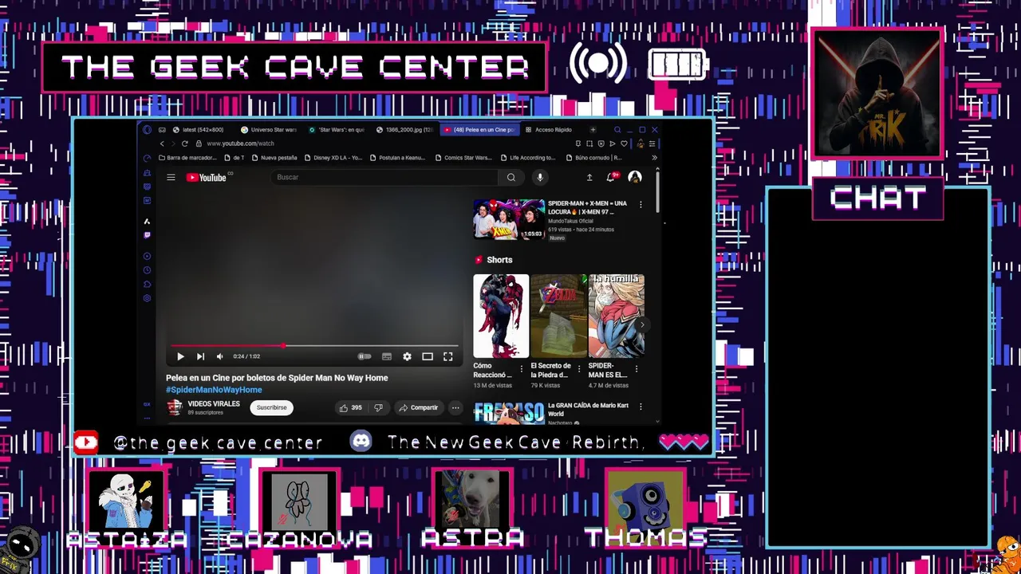The height and width of the screenshot is (574, 1021).
Task: Add page to bookmarks heart icon
Action: pos(624,143)
